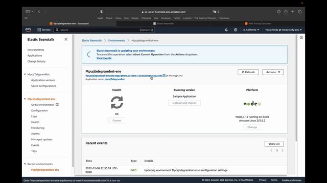Image resolution: width=327 pixels, height=183 pixels.
Task: Open Safari downloads icon
Action: click(x=279, y=12)
